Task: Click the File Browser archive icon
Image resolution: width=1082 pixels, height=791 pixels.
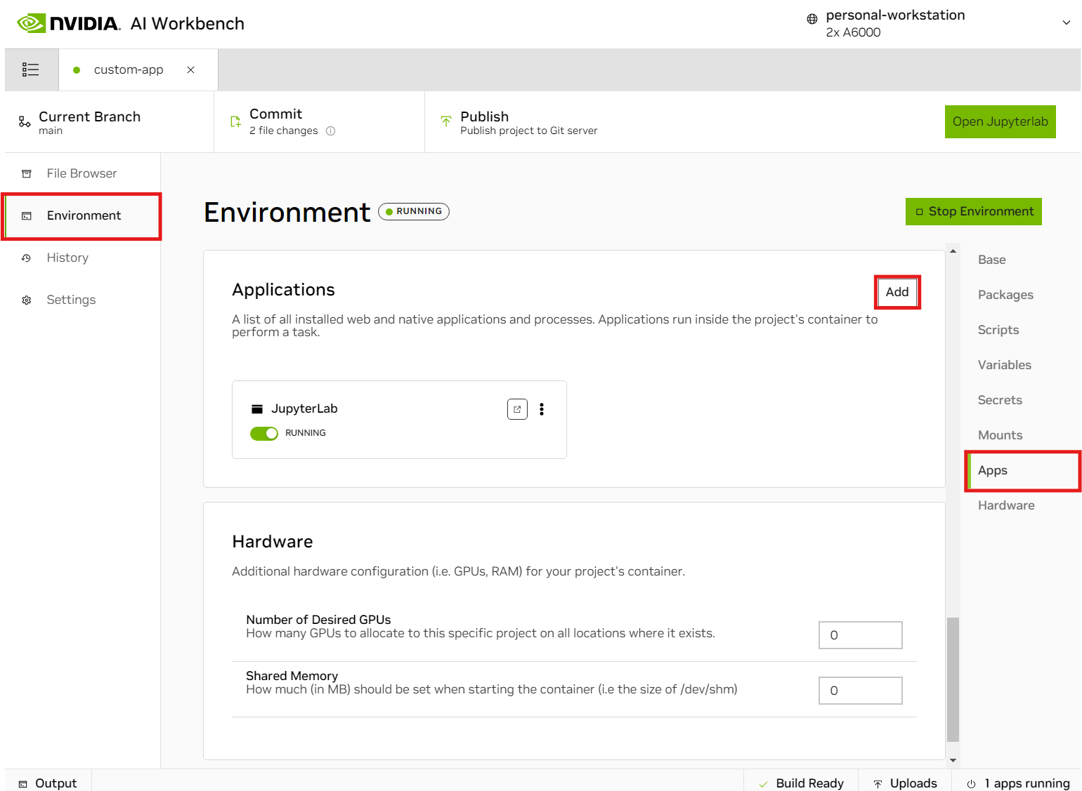Action: pyautogui.click(x=27, y=173)
